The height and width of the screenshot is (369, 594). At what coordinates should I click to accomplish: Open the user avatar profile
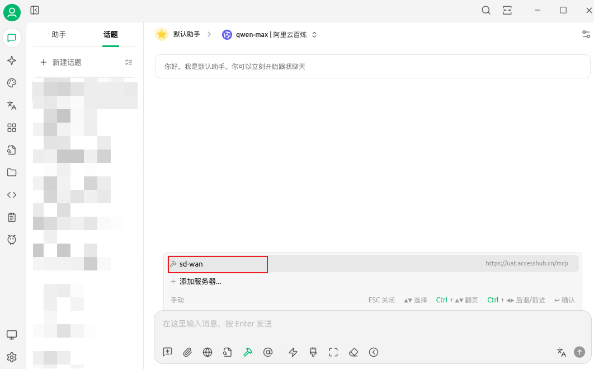(x=12, y=12)
